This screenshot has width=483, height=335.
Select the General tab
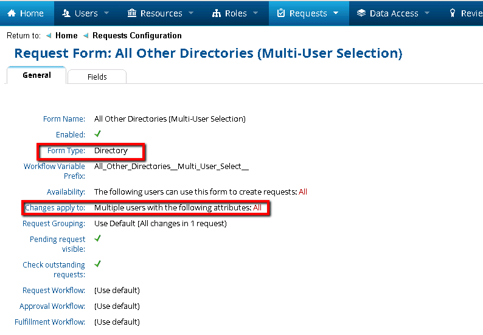(x=36, y=75)
